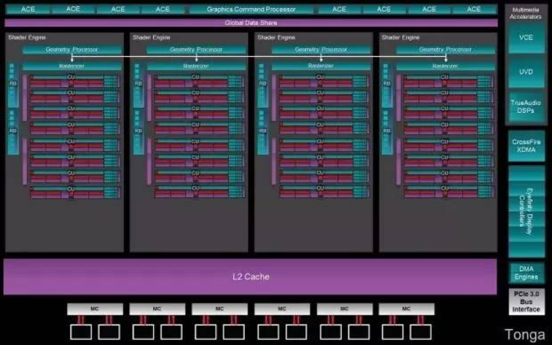This screenshot has width=552, height=345.
Task: Select the leftmost ACE block
Action: point(27,9)
